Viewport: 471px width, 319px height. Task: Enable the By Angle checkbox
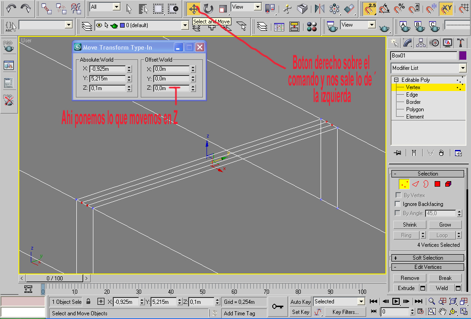(x=398, y=213)
